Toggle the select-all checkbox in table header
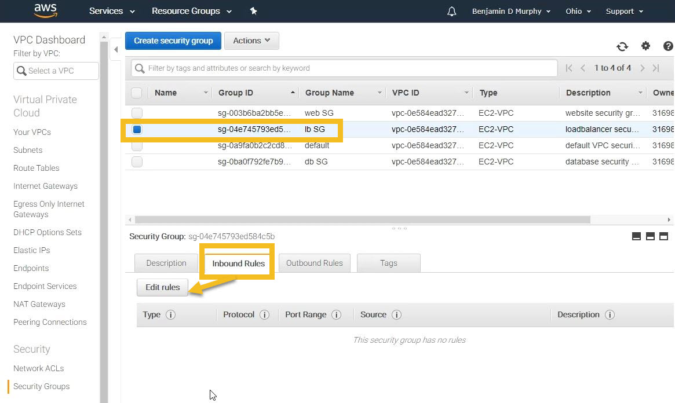The image size is (675, 403). pos(137,93)
